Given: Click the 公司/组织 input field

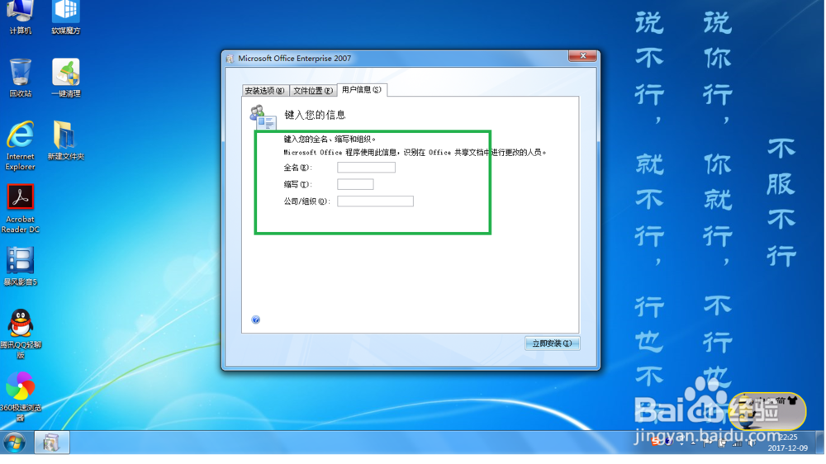Looking at the screenshot, I should [x=375, y=201].
